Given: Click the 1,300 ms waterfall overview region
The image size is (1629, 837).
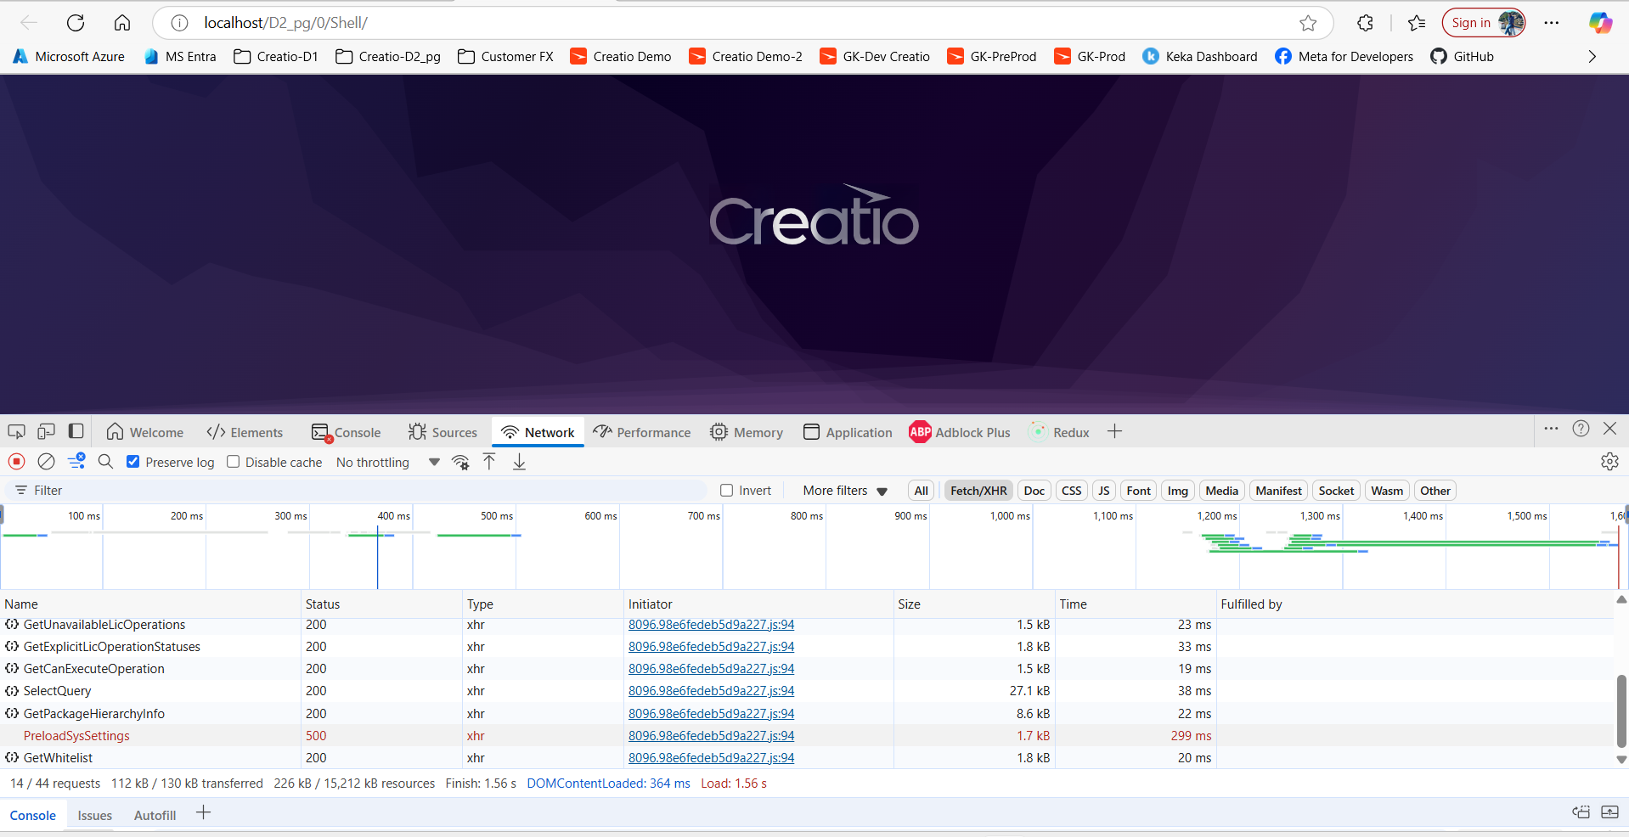Looking at the screenshot, I should (x=1290, y=547).
